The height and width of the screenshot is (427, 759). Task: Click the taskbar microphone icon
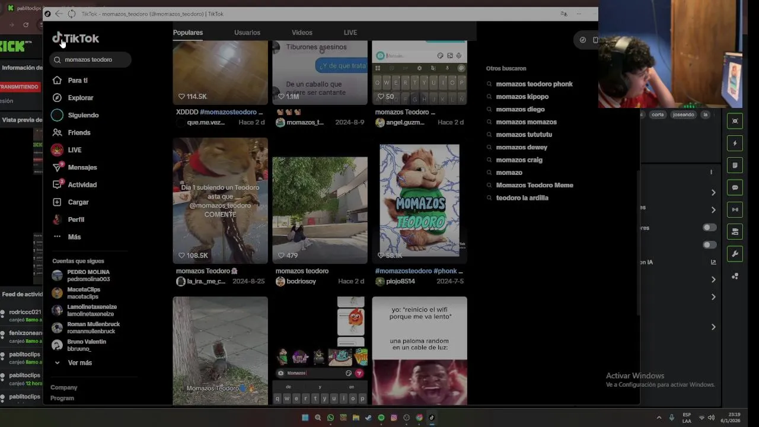coord(671,418)
